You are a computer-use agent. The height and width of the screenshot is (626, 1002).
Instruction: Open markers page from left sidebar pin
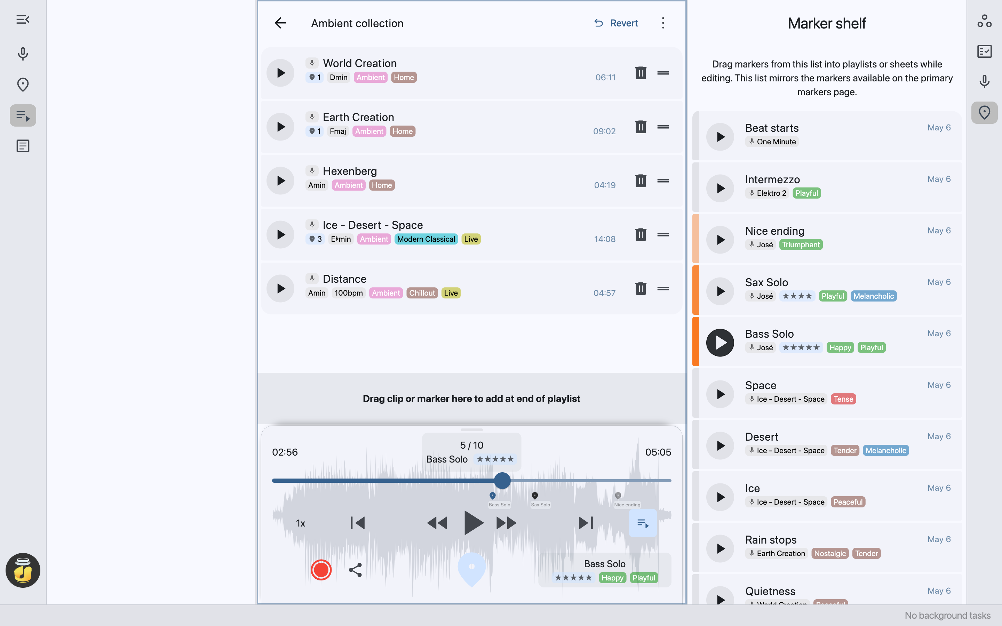pyautogui.click(x=23, y=85)
